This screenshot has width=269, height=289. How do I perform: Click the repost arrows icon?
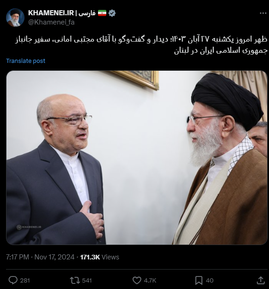pos(75,280)
